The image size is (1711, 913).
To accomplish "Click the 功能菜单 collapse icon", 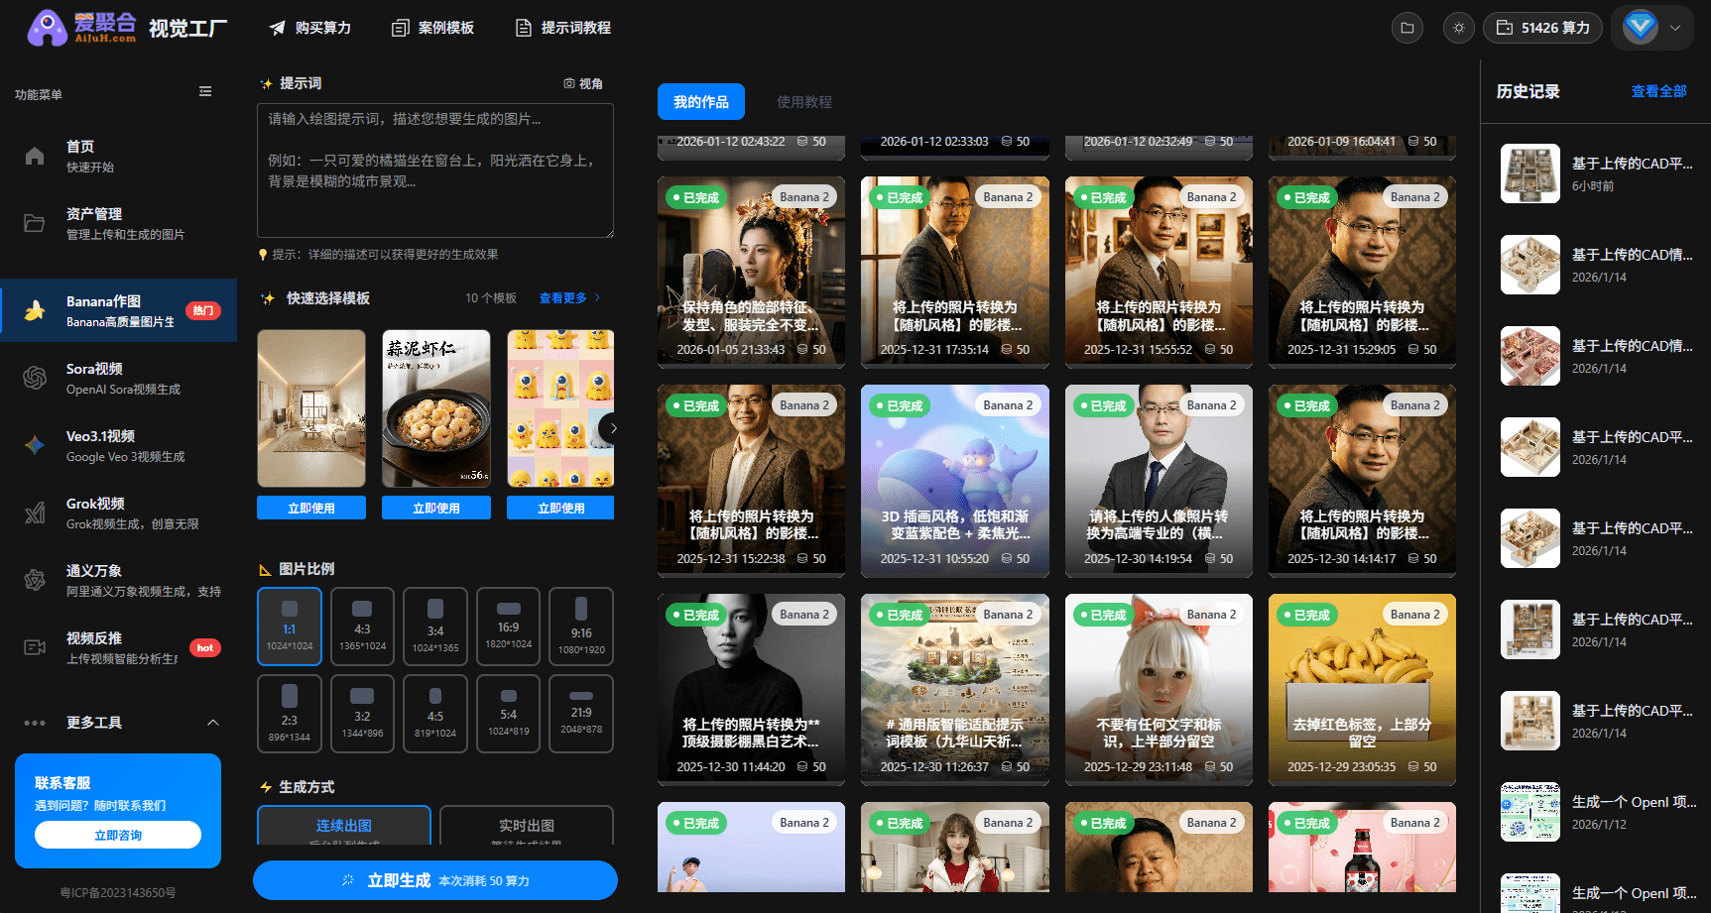I will [x=205, y=91].
